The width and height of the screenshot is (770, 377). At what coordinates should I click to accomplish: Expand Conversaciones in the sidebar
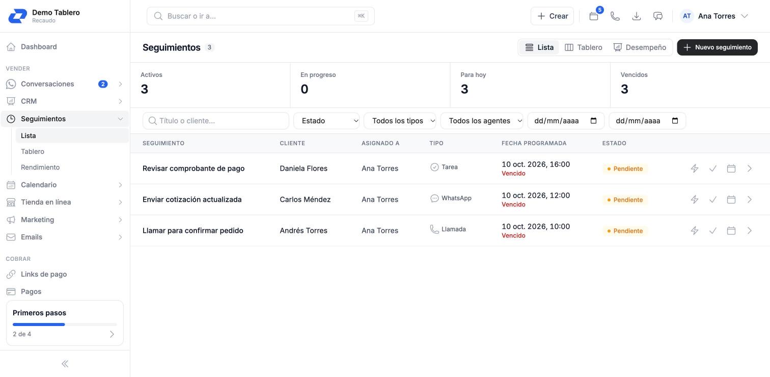(120, 84)
